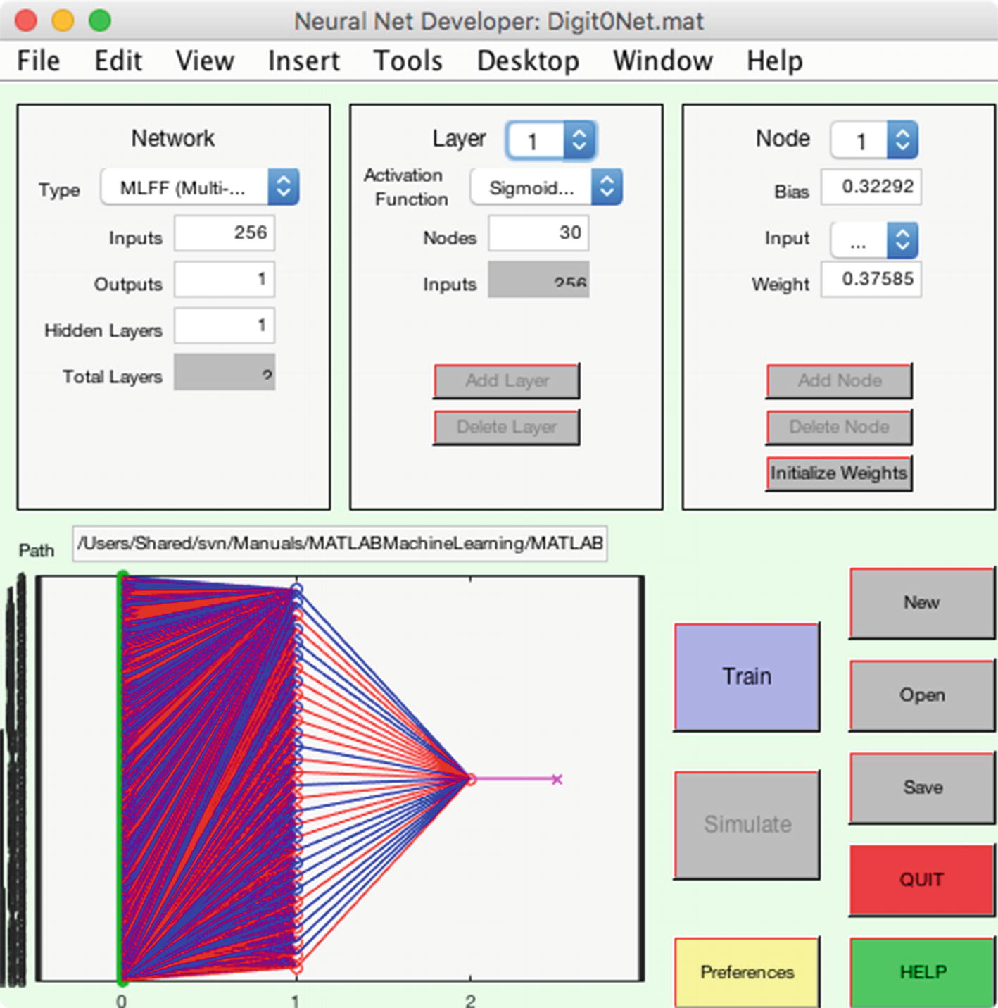Click Add Layer in the Layer panel

click(x=505, y=380)
